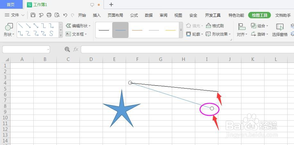Expand the shapes gallery more arrow
This screenshot has height=145, width=294.
coord(61,35)
